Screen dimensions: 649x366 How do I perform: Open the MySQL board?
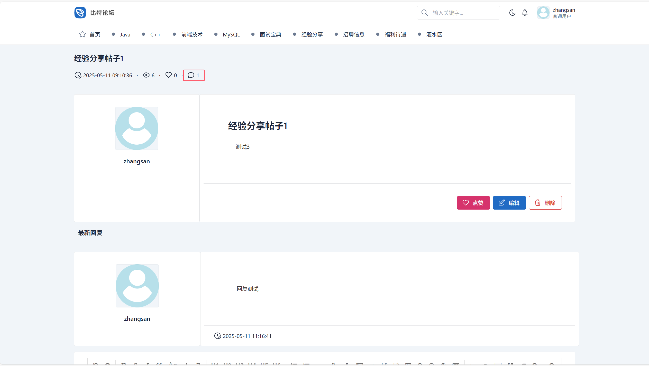[x=231, y=34]
